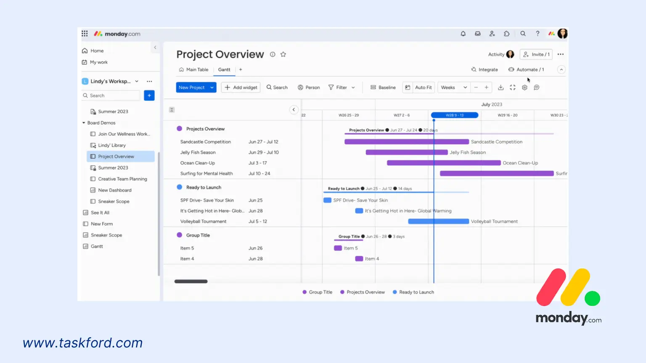
Task: Open help with the question mark icon
Action: 537,34
